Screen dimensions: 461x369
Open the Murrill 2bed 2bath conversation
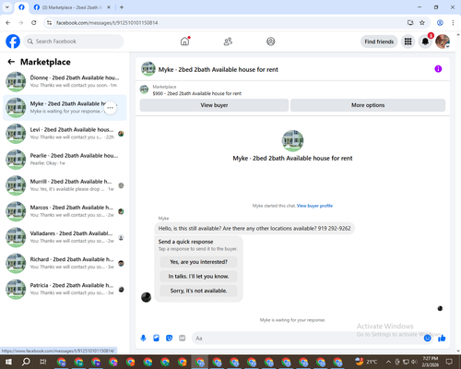coord(65,185)
